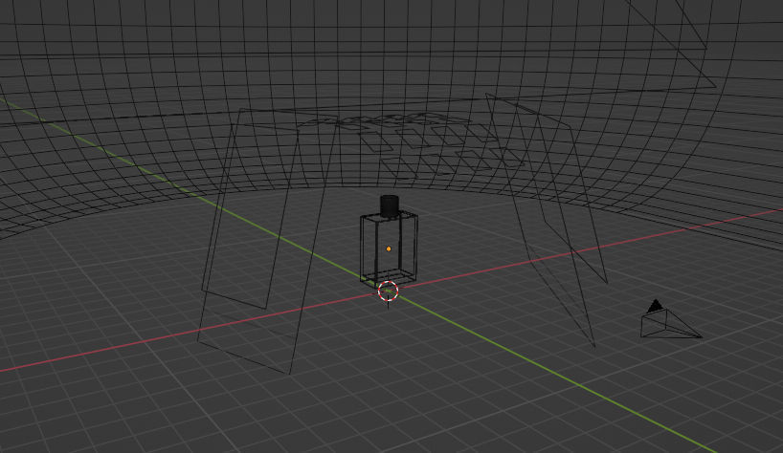This screenshot has height=453, width=783.
Task: Select the bottle body wireframe
Action: pos(389,249)
